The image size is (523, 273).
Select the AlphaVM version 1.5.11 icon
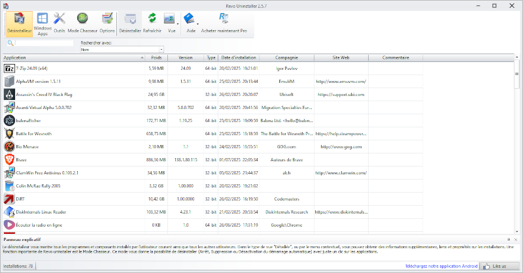point(9,82)
